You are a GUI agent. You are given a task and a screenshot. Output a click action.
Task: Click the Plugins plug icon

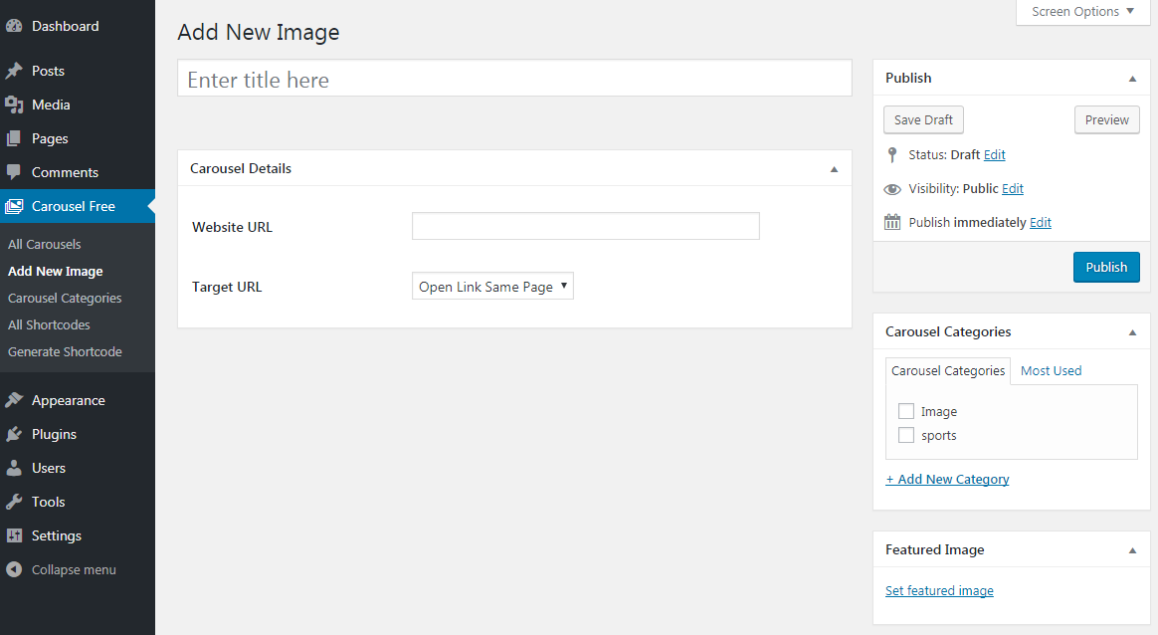click(x=14, y=434)
